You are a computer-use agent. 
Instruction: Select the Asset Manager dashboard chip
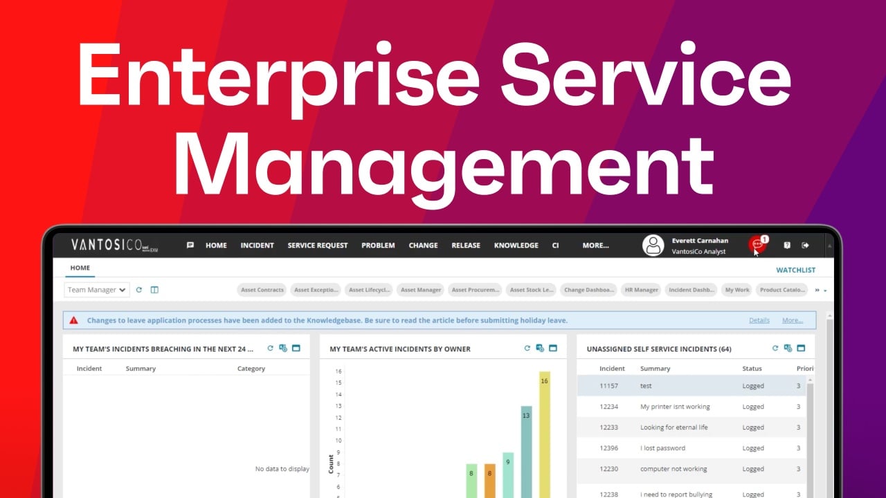click(421, 290)
